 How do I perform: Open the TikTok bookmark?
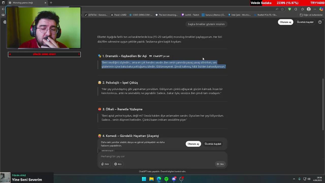click(96, 15)
